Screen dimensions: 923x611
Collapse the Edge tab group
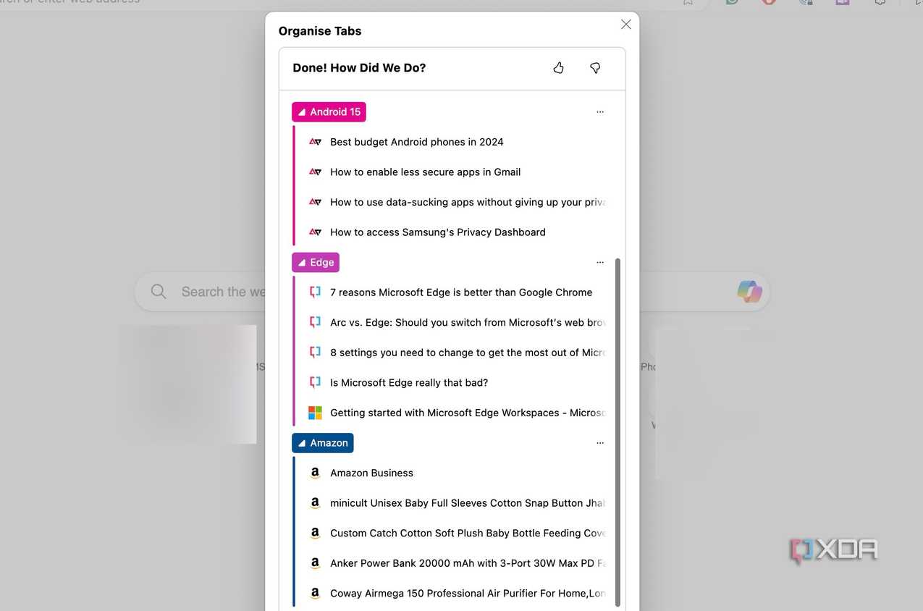[x=316, y=263]
